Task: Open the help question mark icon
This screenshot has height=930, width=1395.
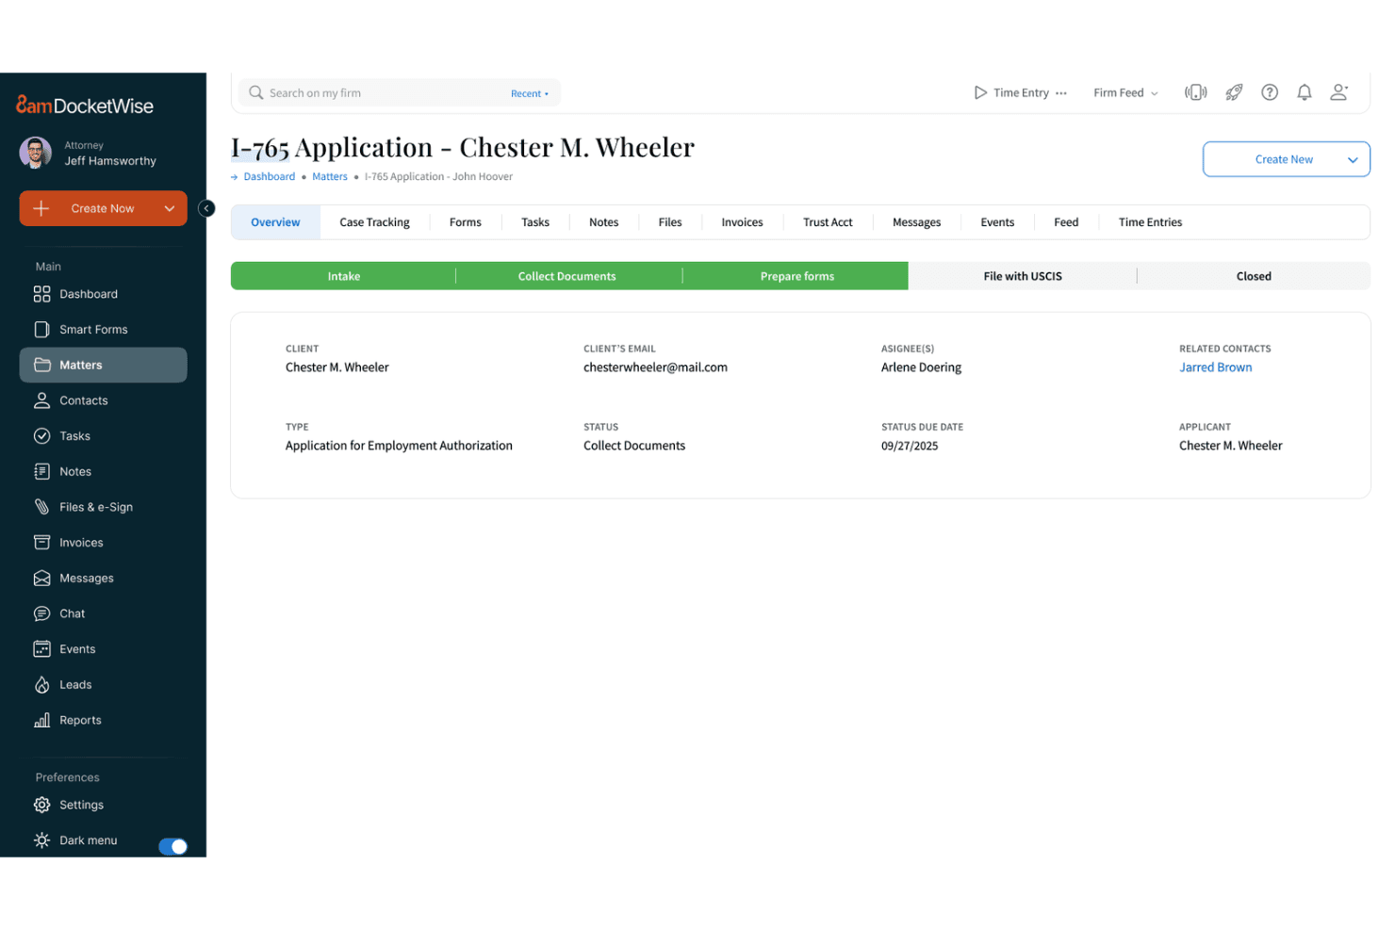Action: [x=1270, y=92]
